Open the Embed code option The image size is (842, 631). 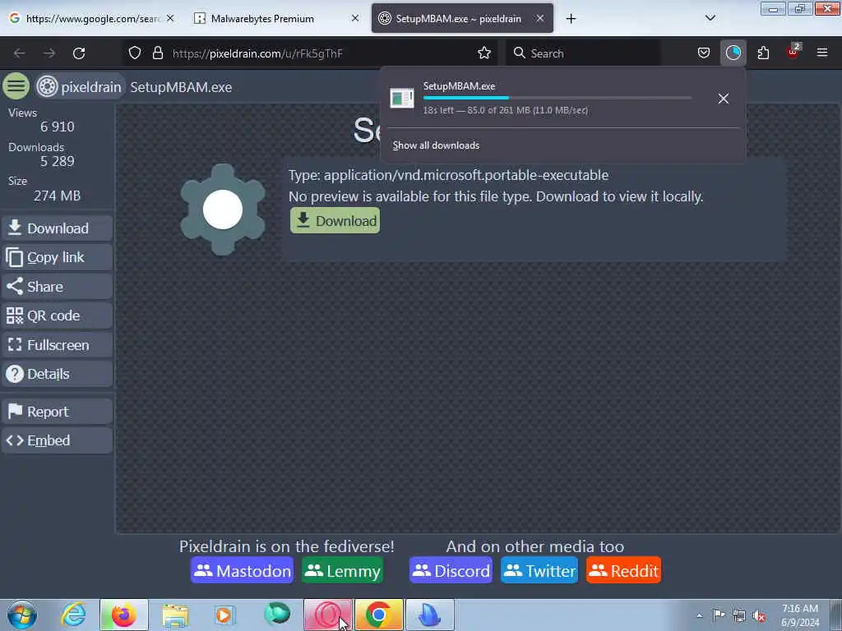(x=57, y=440)
